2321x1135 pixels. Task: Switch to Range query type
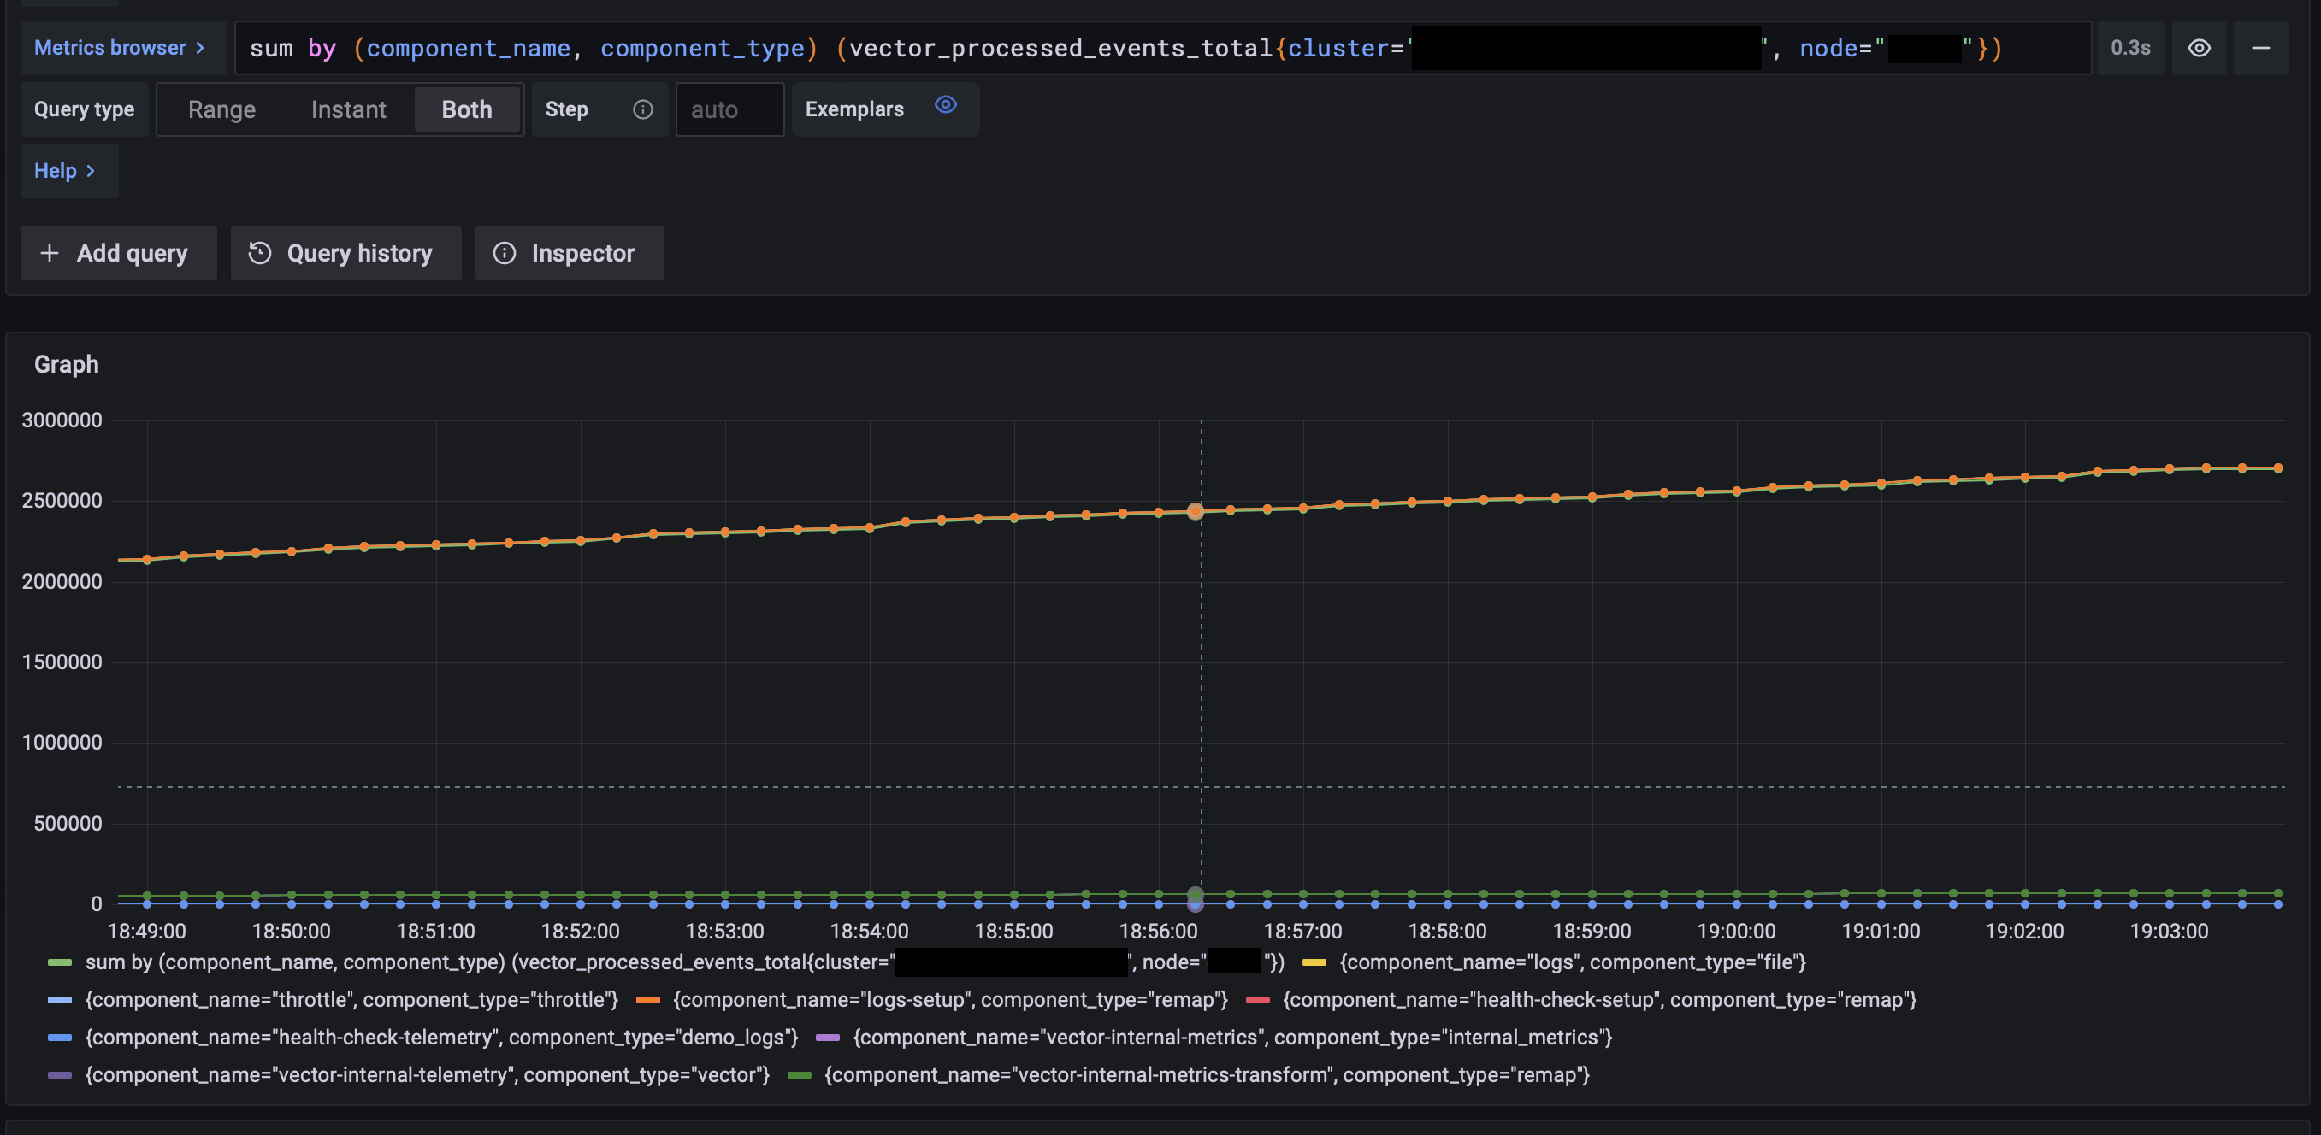pos(221,109)
